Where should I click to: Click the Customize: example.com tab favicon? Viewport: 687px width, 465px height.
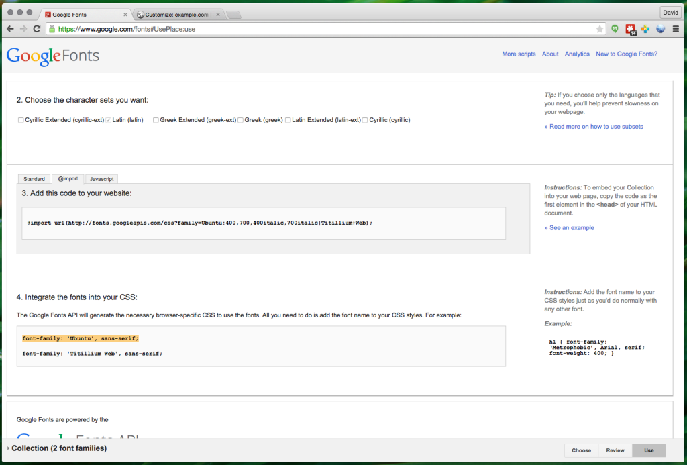tap(140, 15)
